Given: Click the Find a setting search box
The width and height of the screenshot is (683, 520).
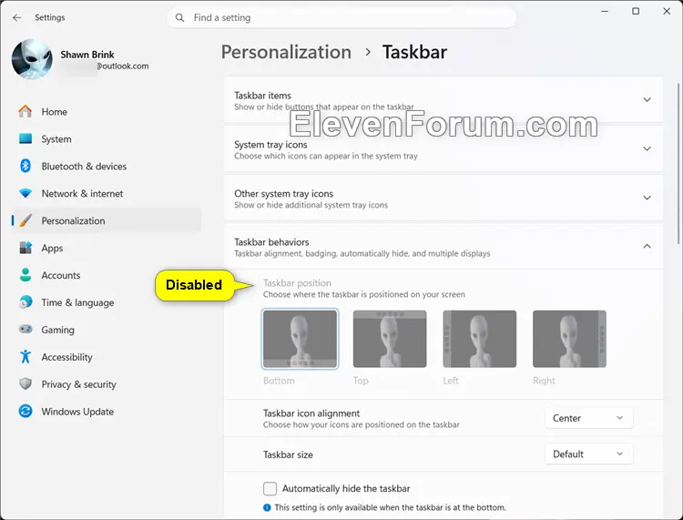Looking at the screenshot, I should pyautogui.click(x=341, y=18).
